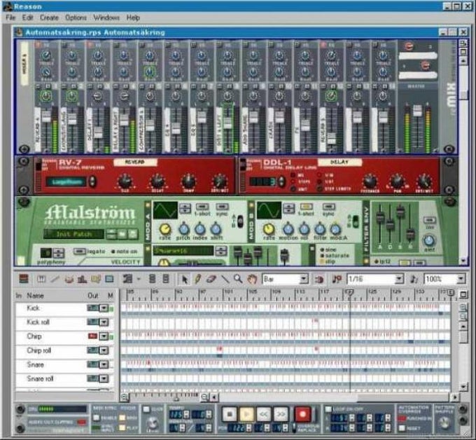Screen dimensions: 476x440
Task: Enable MIDI sync checkbox
Action: point(96,418)
